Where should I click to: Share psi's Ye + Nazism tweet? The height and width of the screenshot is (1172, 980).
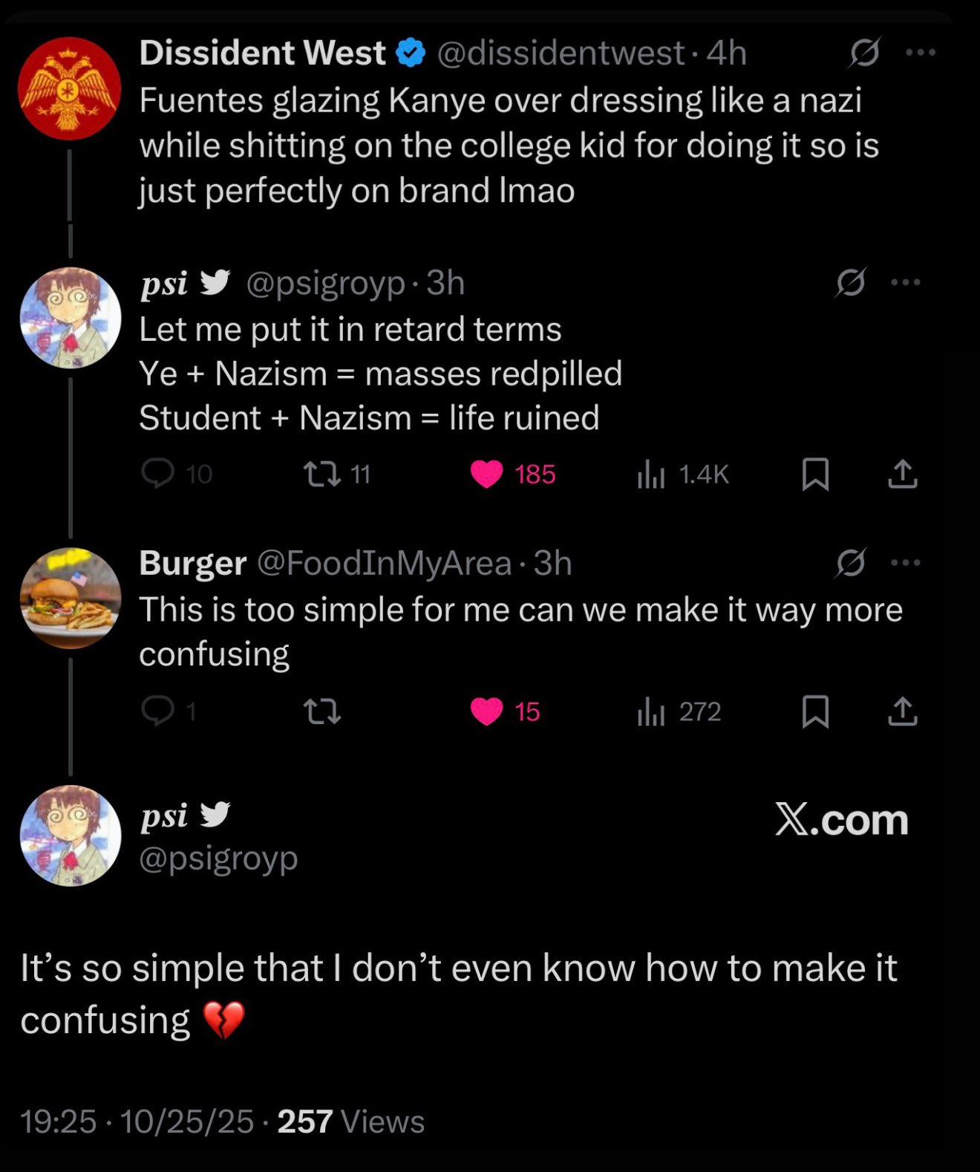coord(903,474)
